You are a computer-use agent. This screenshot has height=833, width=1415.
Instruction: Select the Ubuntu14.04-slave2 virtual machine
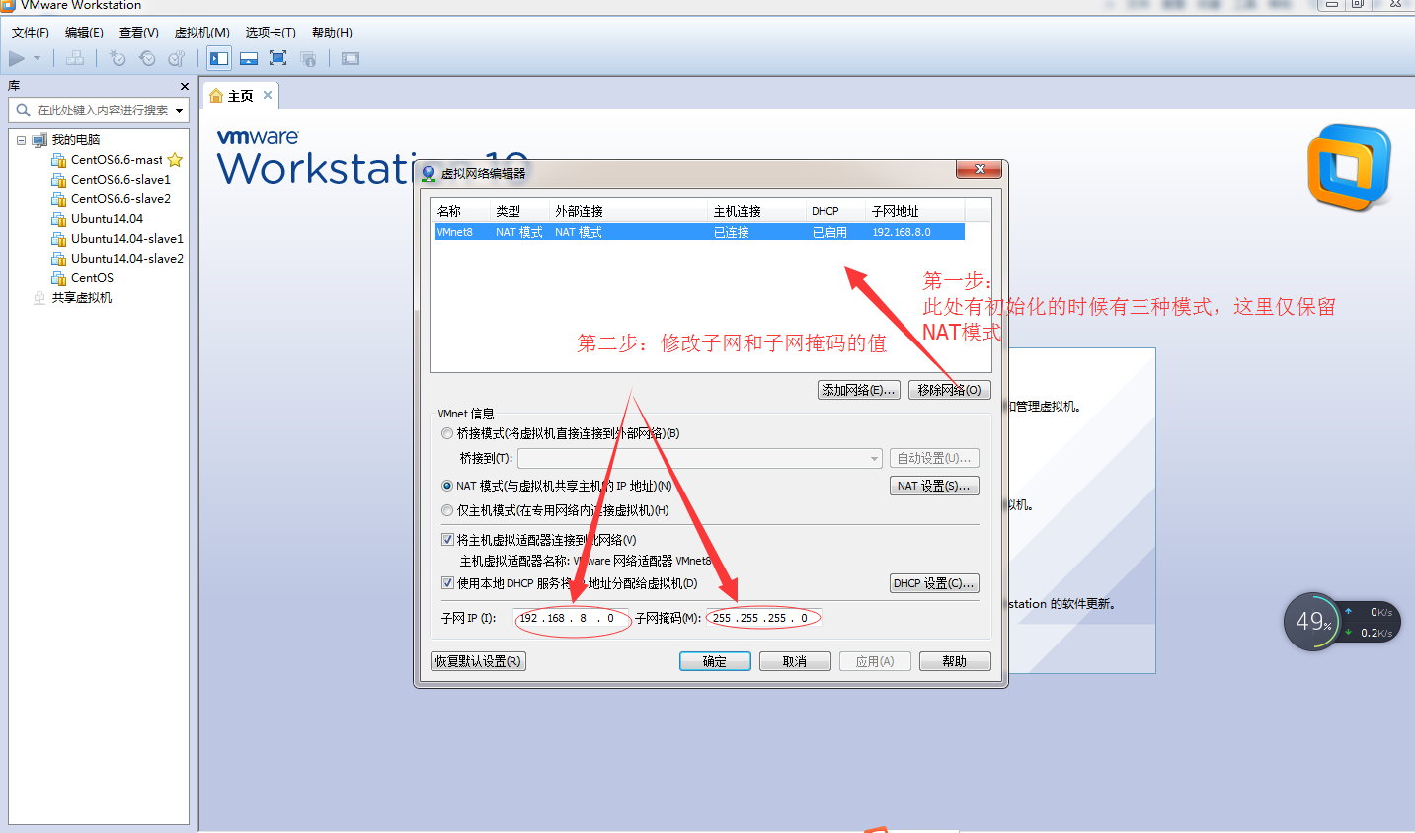pos(127,258)
